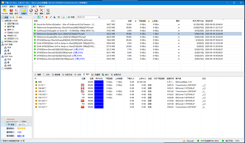Click the red checkmark completed filter

(50, 17)
